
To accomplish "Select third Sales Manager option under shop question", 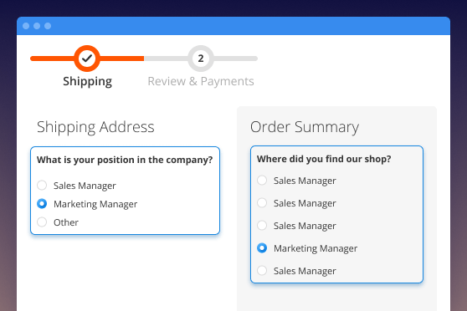I will click(x=262, y=225).
